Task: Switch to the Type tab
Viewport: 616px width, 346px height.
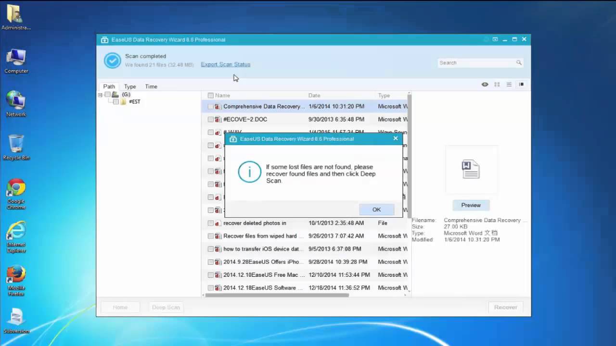Action: click(130, 86)
